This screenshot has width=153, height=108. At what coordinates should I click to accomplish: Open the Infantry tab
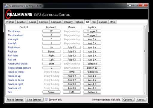click(68, 22)
